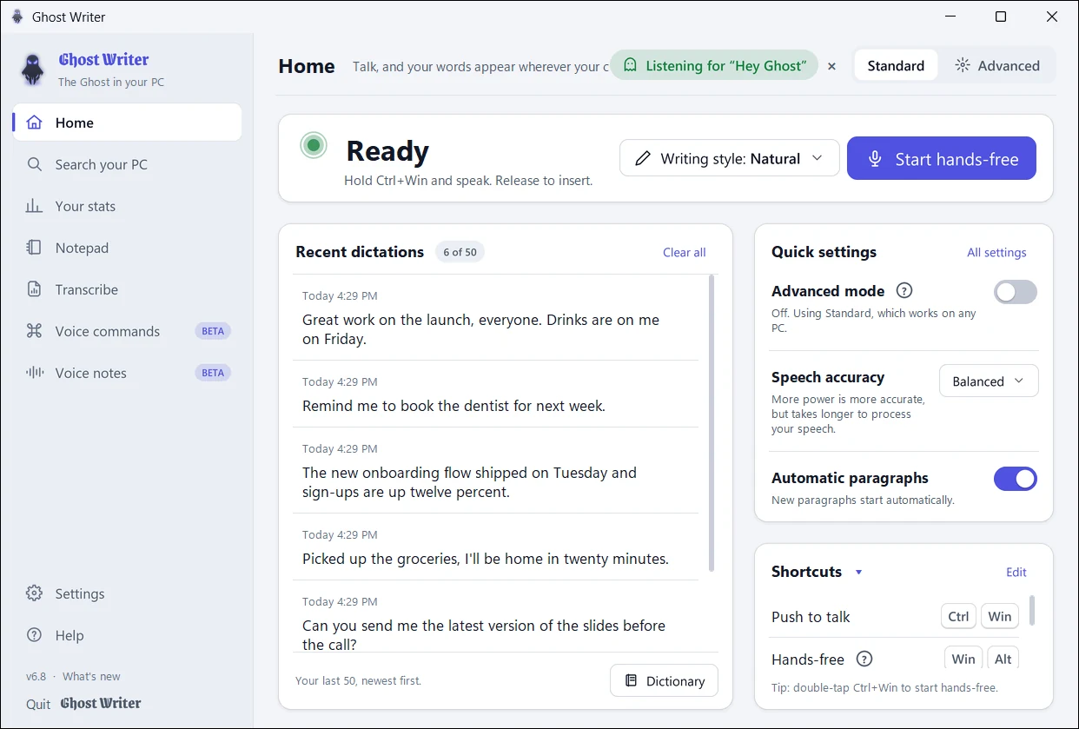Open the Your stats page
1079x729 pixels.
click(x=127, y=206)
